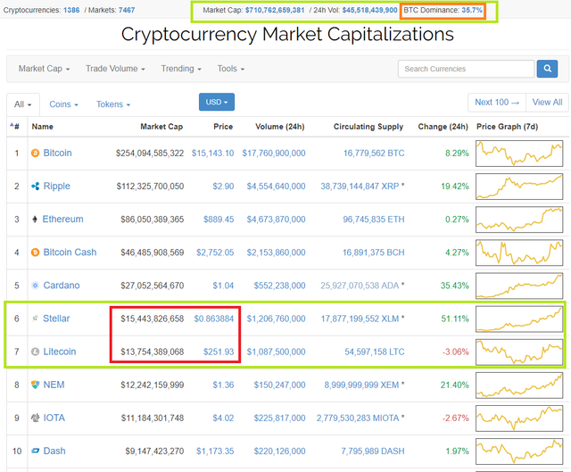Click Dash's 24h volume $220,126,000
571x472 pixels.
pyautogui.click(x=279, y=451)
